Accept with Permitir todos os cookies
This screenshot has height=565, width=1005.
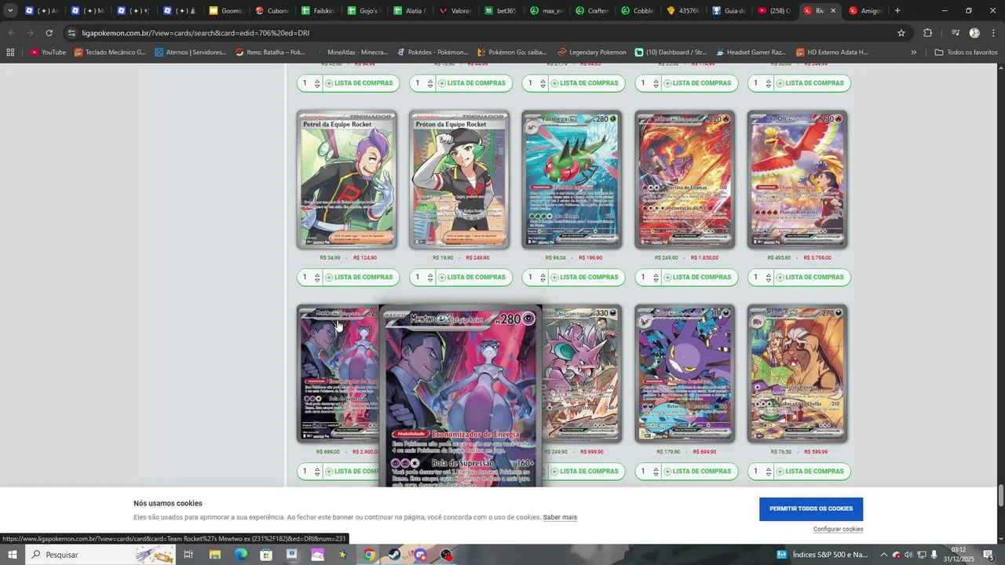click(x=811, y=508)
